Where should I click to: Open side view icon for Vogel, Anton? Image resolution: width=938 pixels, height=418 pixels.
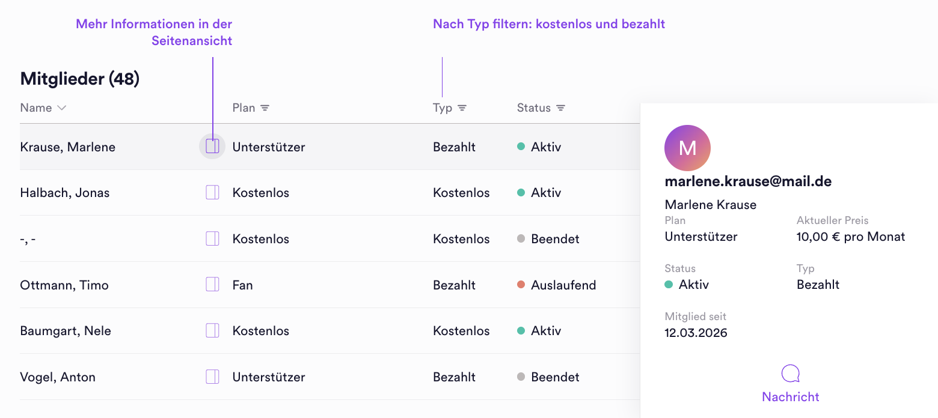[x=212, y=377]
